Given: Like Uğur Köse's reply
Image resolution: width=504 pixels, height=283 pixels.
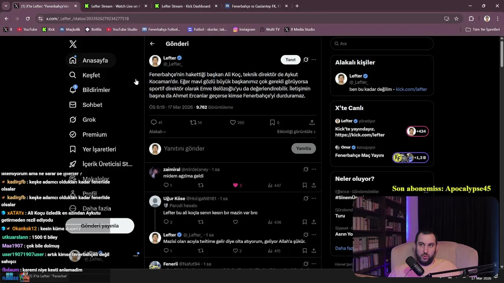Looking at the screenshot, I should point(235,222).
